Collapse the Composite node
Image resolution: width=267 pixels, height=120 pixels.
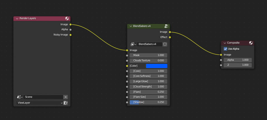pos(225,43)
